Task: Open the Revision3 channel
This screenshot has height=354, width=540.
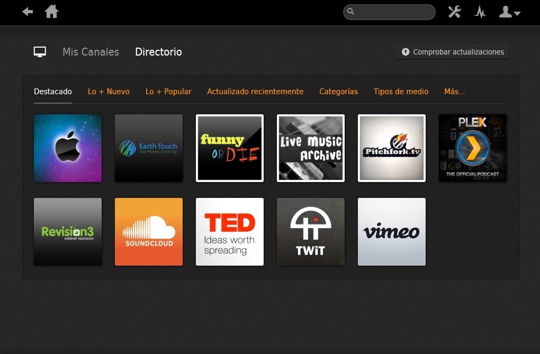Action: (x=68, y=232)
